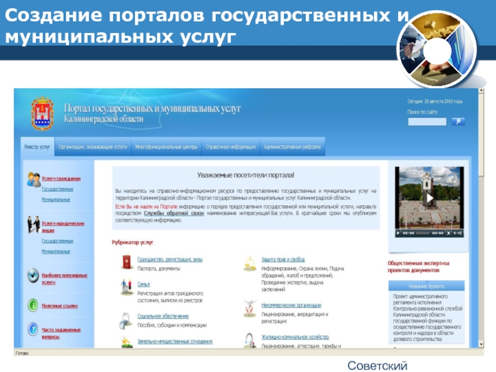The height and width of the screenshot is (372, 496).
Task: Open the Семья category link
Action: coord(144,285)
